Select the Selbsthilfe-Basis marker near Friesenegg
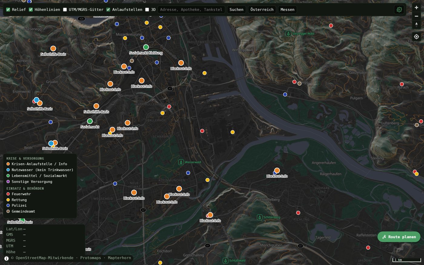The image size is (424, 265). tap(53, 48)
